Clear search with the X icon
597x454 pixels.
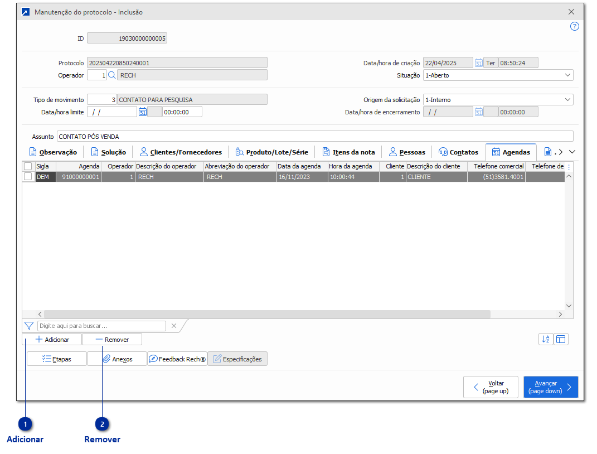pos(174,326)
